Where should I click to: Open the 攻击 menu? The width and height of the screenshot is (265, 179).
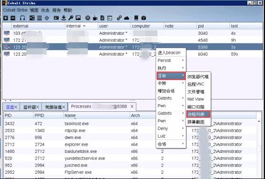(45, 10)
